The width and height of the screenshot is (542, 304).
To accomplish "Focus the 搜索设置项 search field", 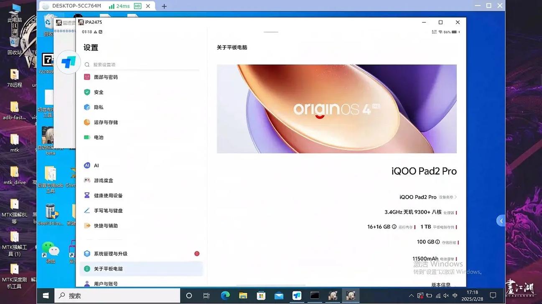I will point(141,65).
